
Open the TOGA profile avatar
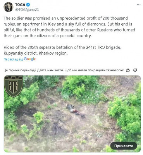pyautogui.click(x=9, y=7)
